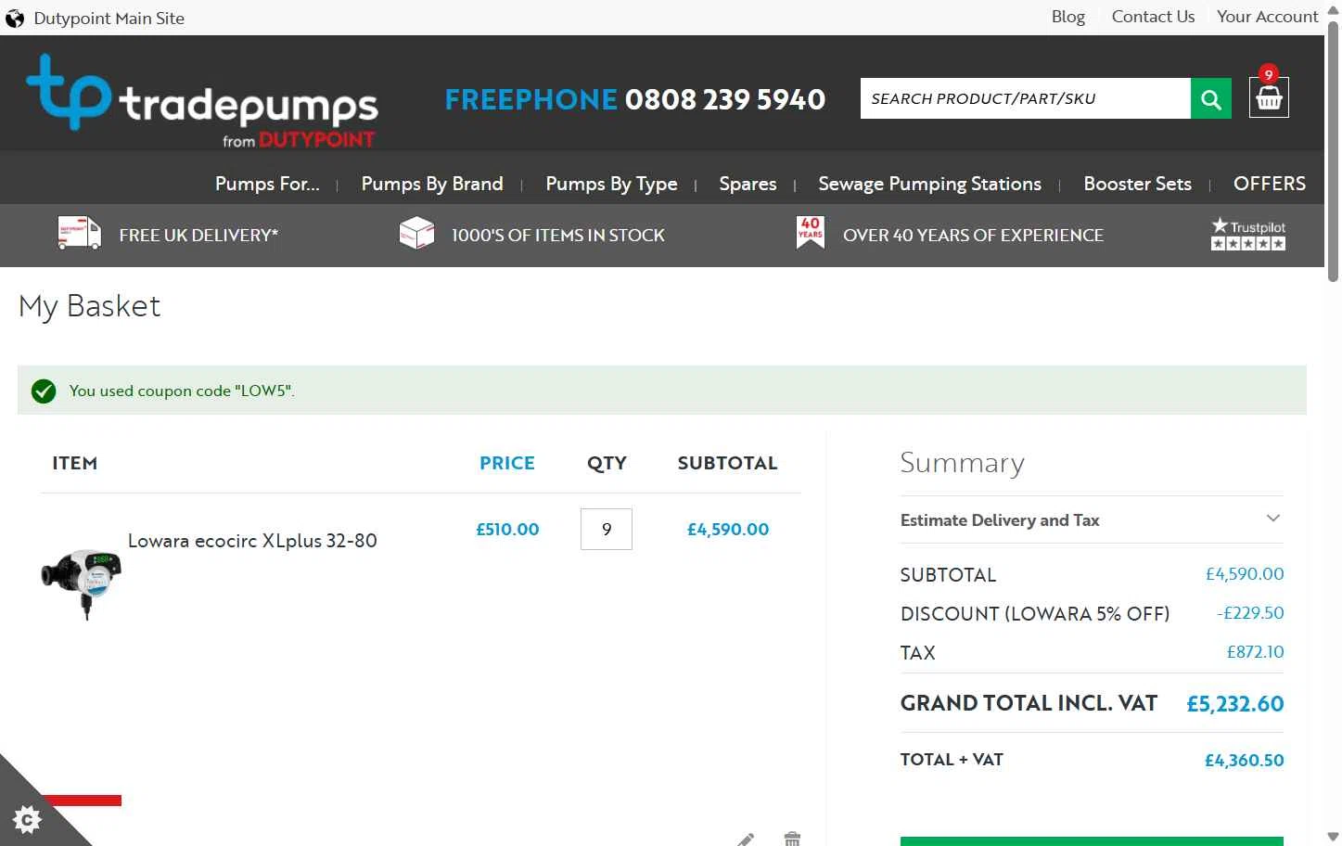Viewport: 1342px width, 846px height.
Task: Open the Lowara ecocirc XLplus 32-80 product link
Action: click(252, 541)
